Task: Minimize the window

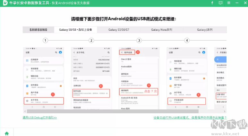Action: pos(237,3)
